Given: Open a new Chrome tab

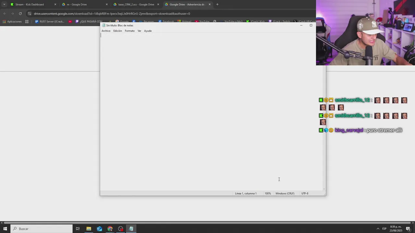Looking at the screenshot, I should pos(217,5).
